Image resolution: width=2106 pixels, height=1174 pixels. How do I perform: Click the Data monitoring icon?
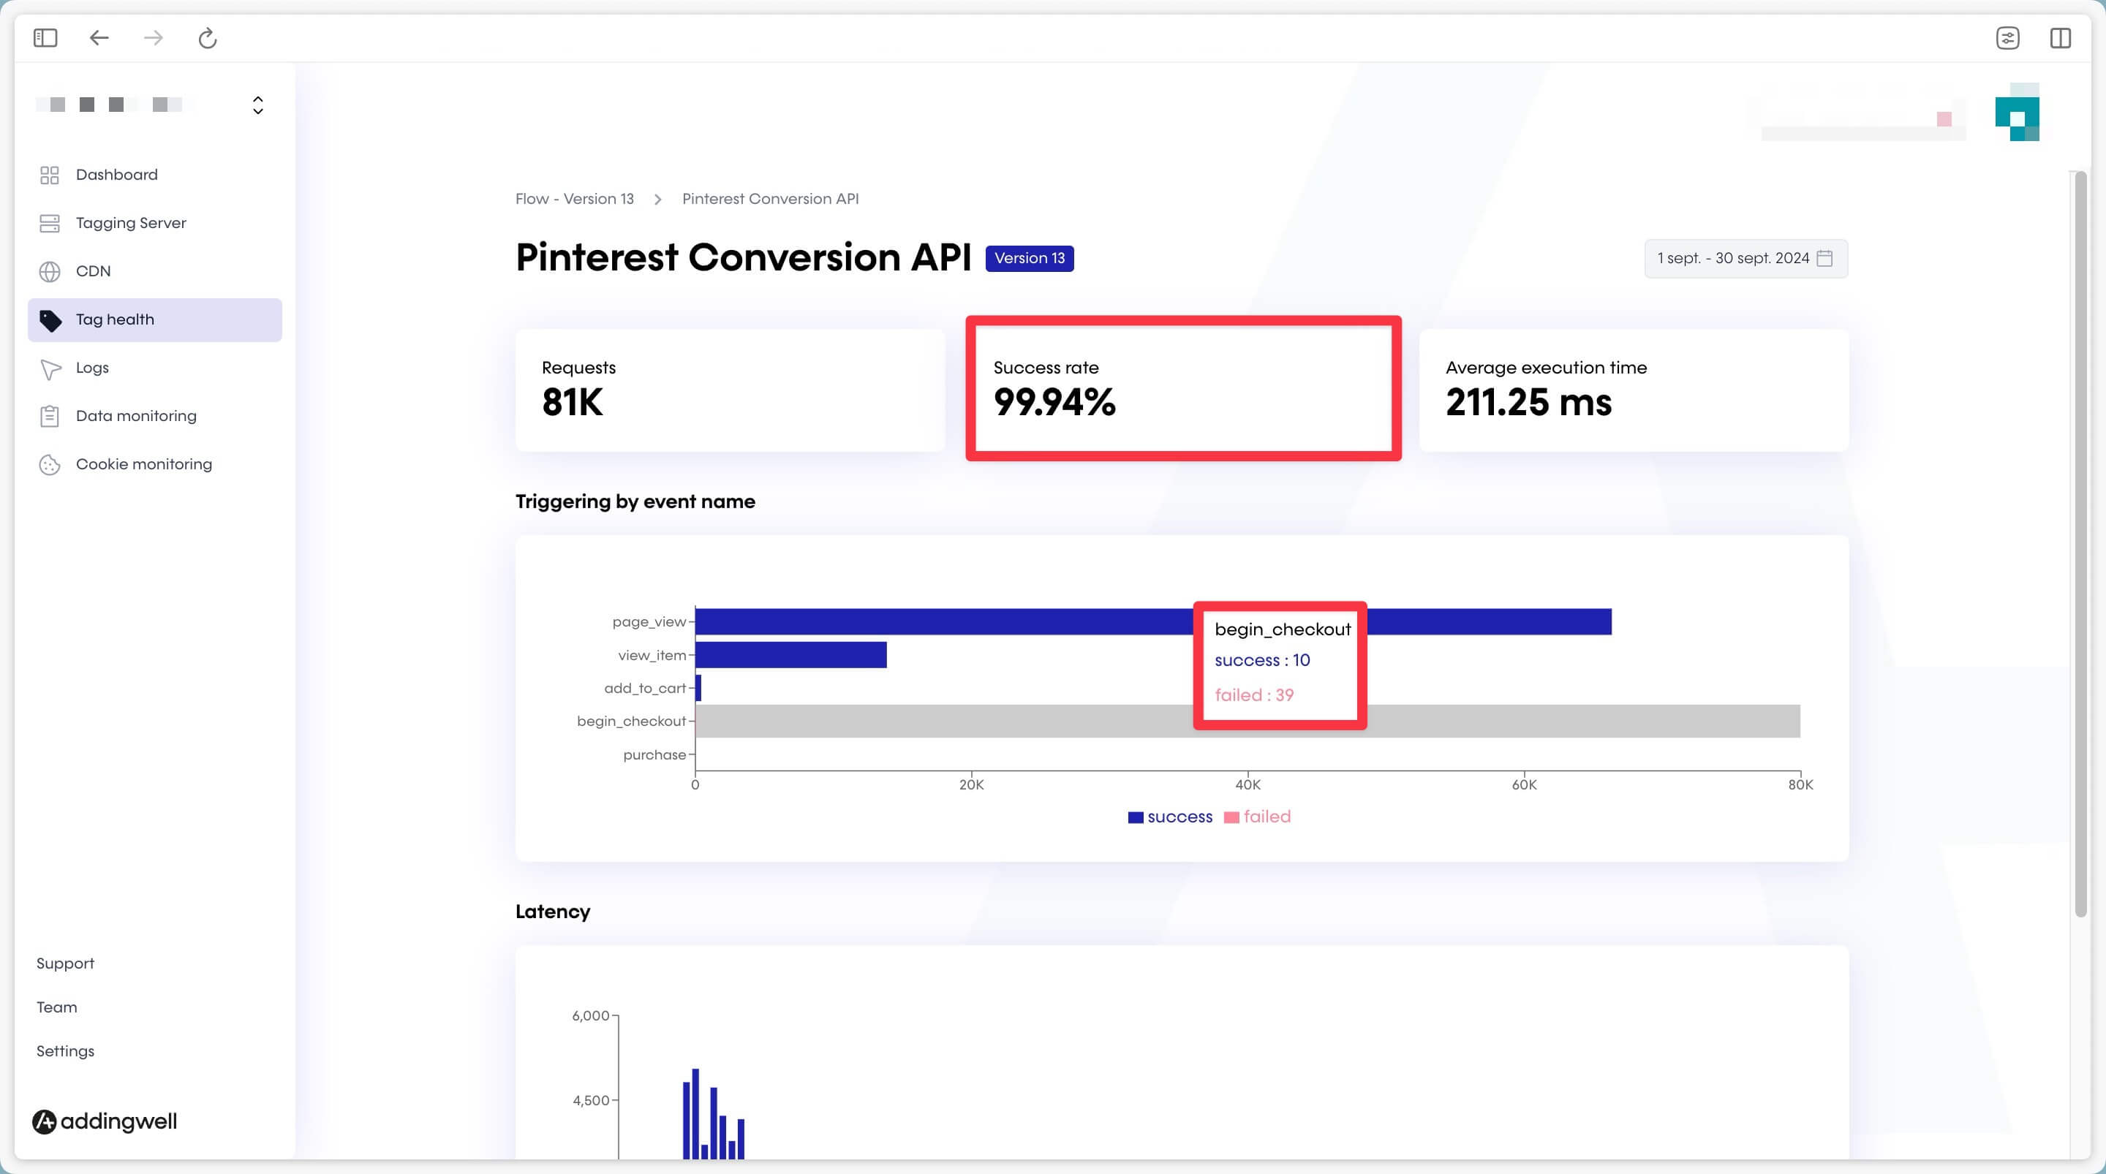coord(50,417)
